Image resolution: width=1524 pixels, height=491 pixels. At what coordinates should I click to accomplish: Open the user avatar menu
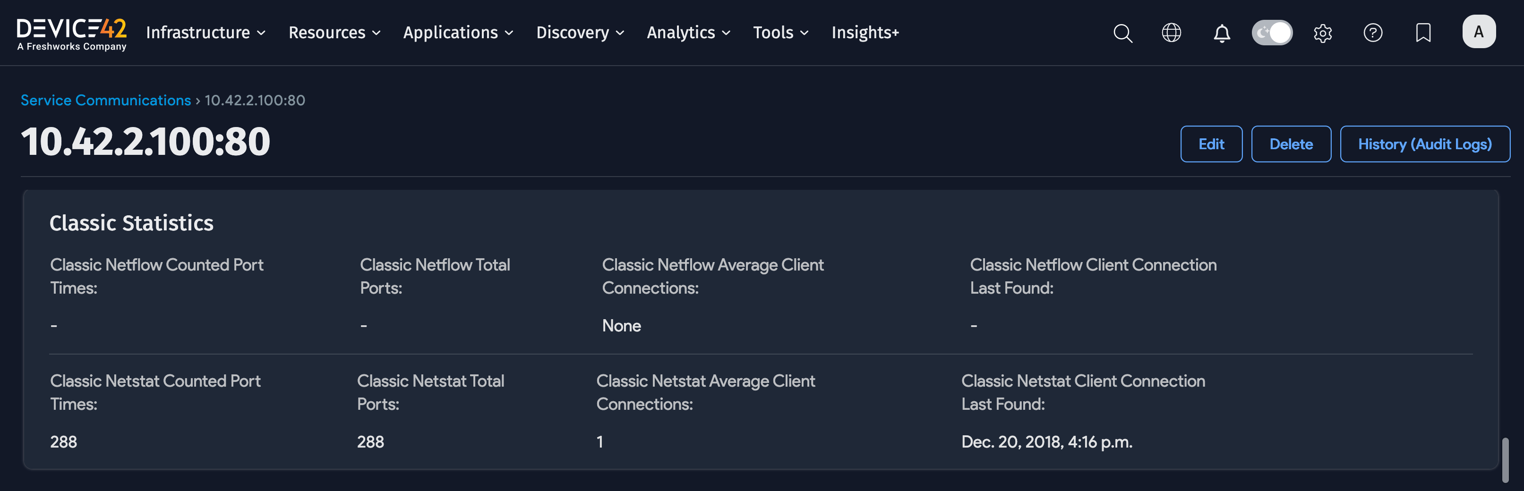(1479, 32)
